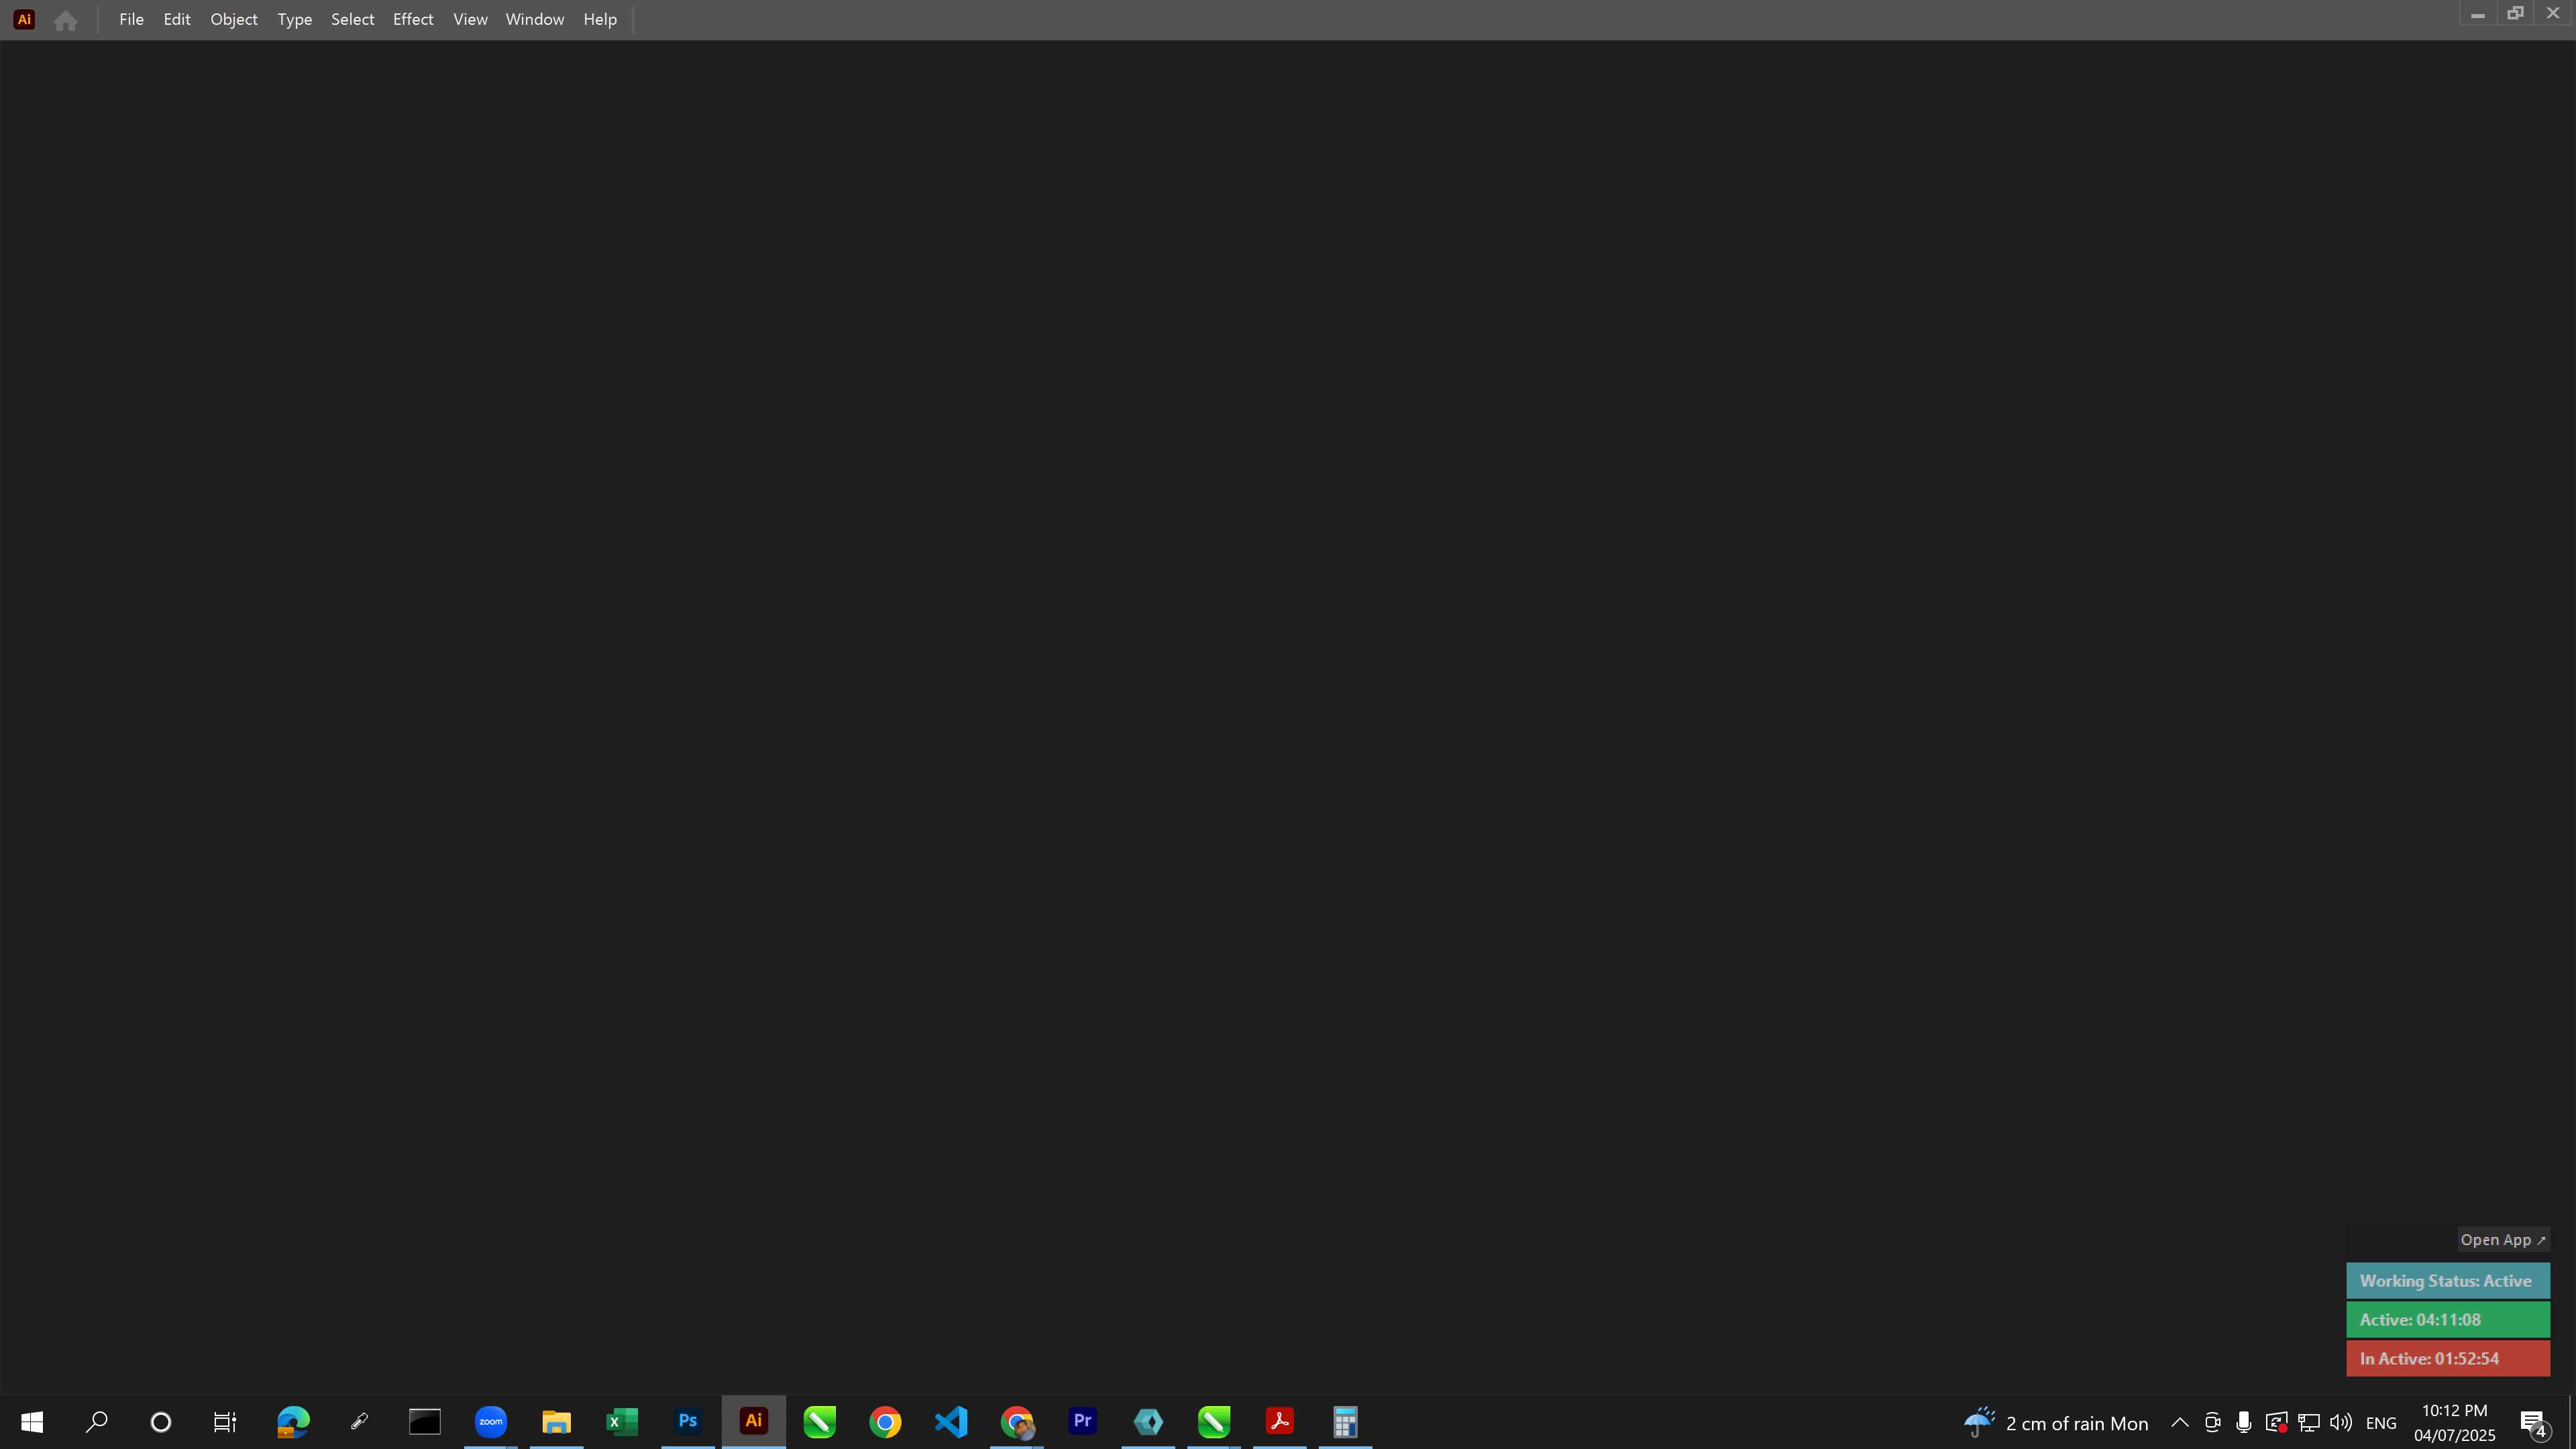
Task: Open the clock showing 10:12 PM
Action: 2455,1423
